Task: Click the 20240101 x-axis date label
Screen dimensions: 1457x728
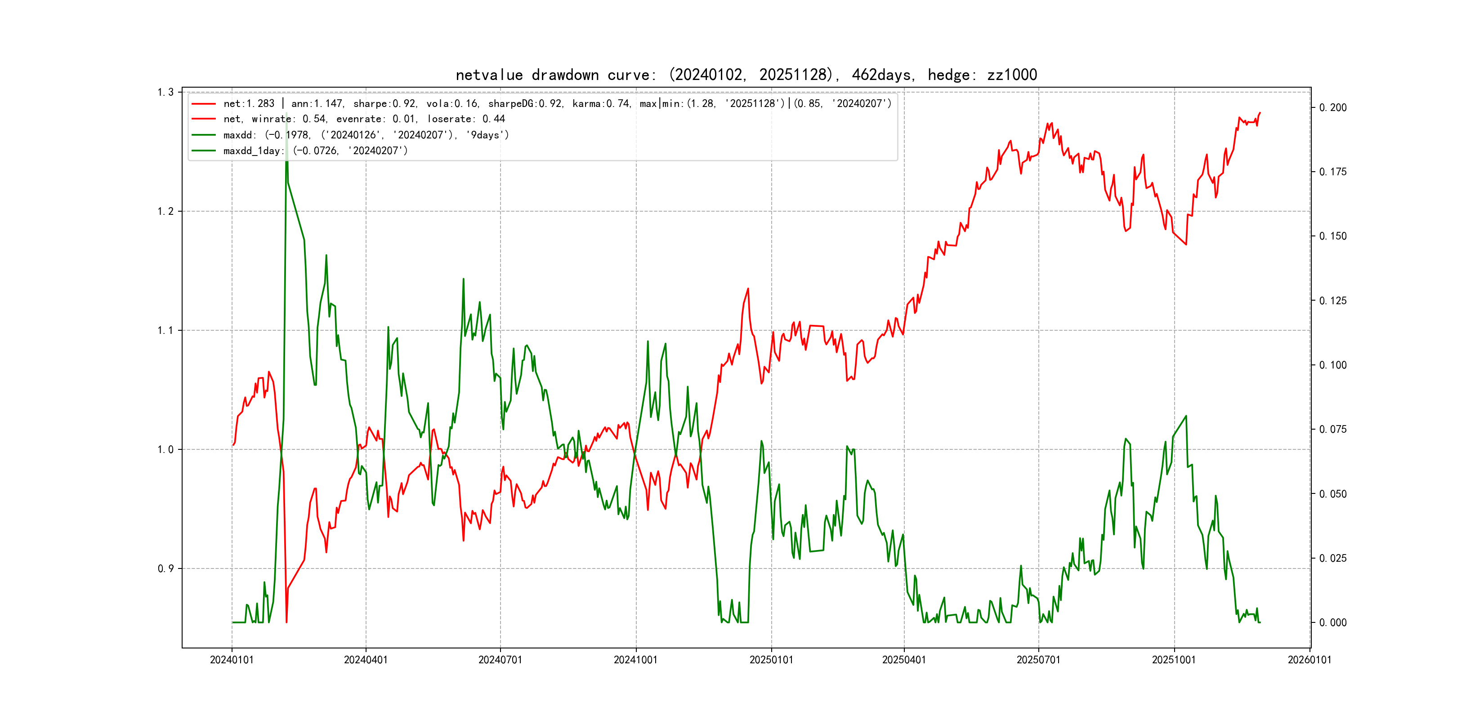Action: [231, 660]
